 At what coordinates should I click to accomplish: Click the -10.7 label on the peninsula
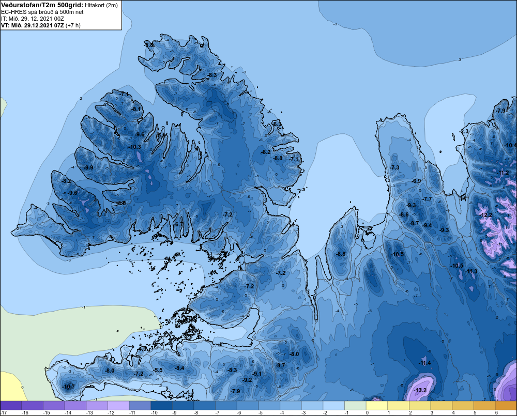[69, 387]
